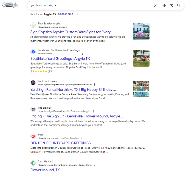Click the thesignelf.com breadcrumb URL
The image size is (186, 172).
pos(64,111)
